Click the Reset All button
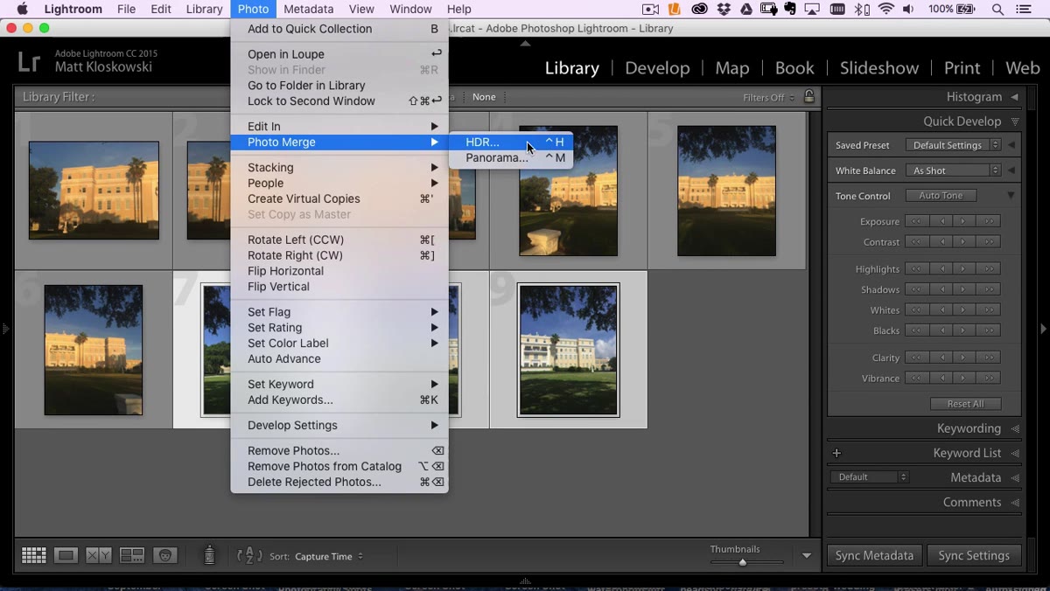The width and height of the screenshot is (1050, 591). 965,404
